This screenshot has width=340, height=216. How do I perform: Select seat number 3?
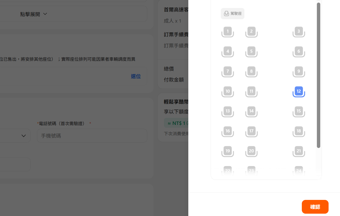tap(299, 32)
